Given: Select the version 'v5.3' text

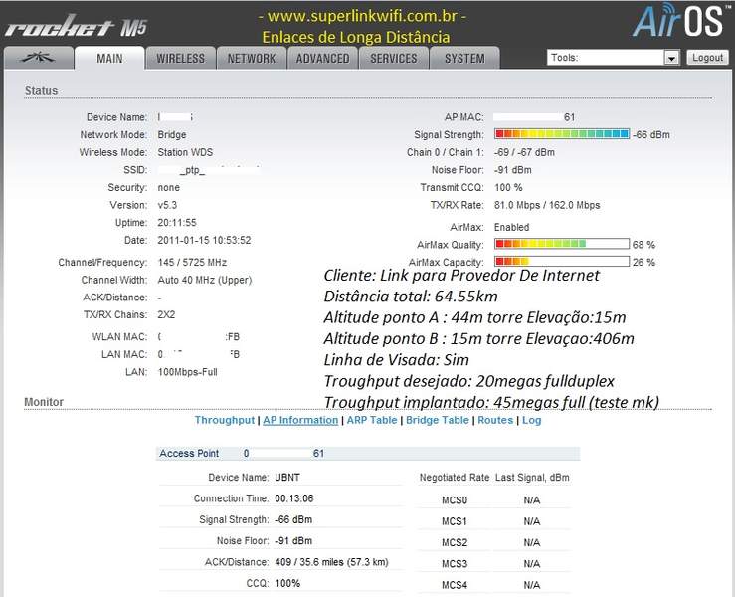Looking at the screenshot, I should [167, 205].
